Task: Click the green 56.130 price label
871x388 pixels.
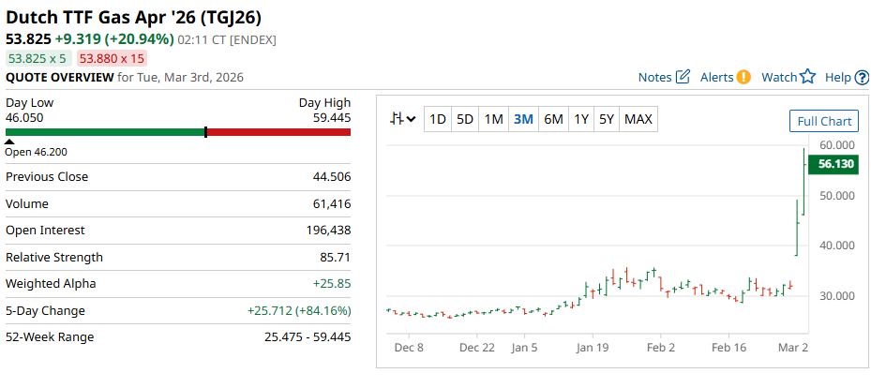Action: coord(834,163)
